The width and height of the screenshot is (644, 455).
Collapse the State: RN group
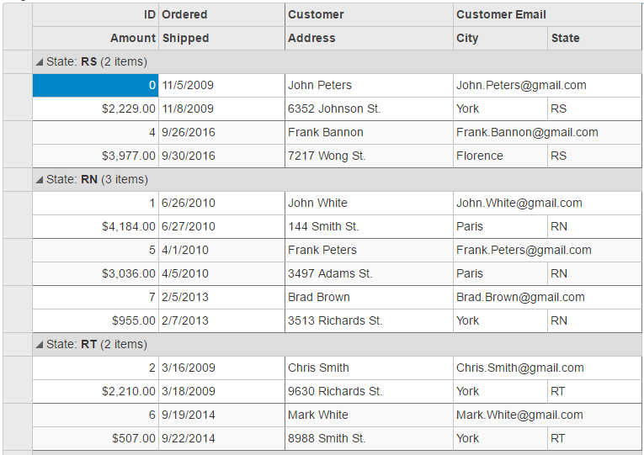coord(40,180)
